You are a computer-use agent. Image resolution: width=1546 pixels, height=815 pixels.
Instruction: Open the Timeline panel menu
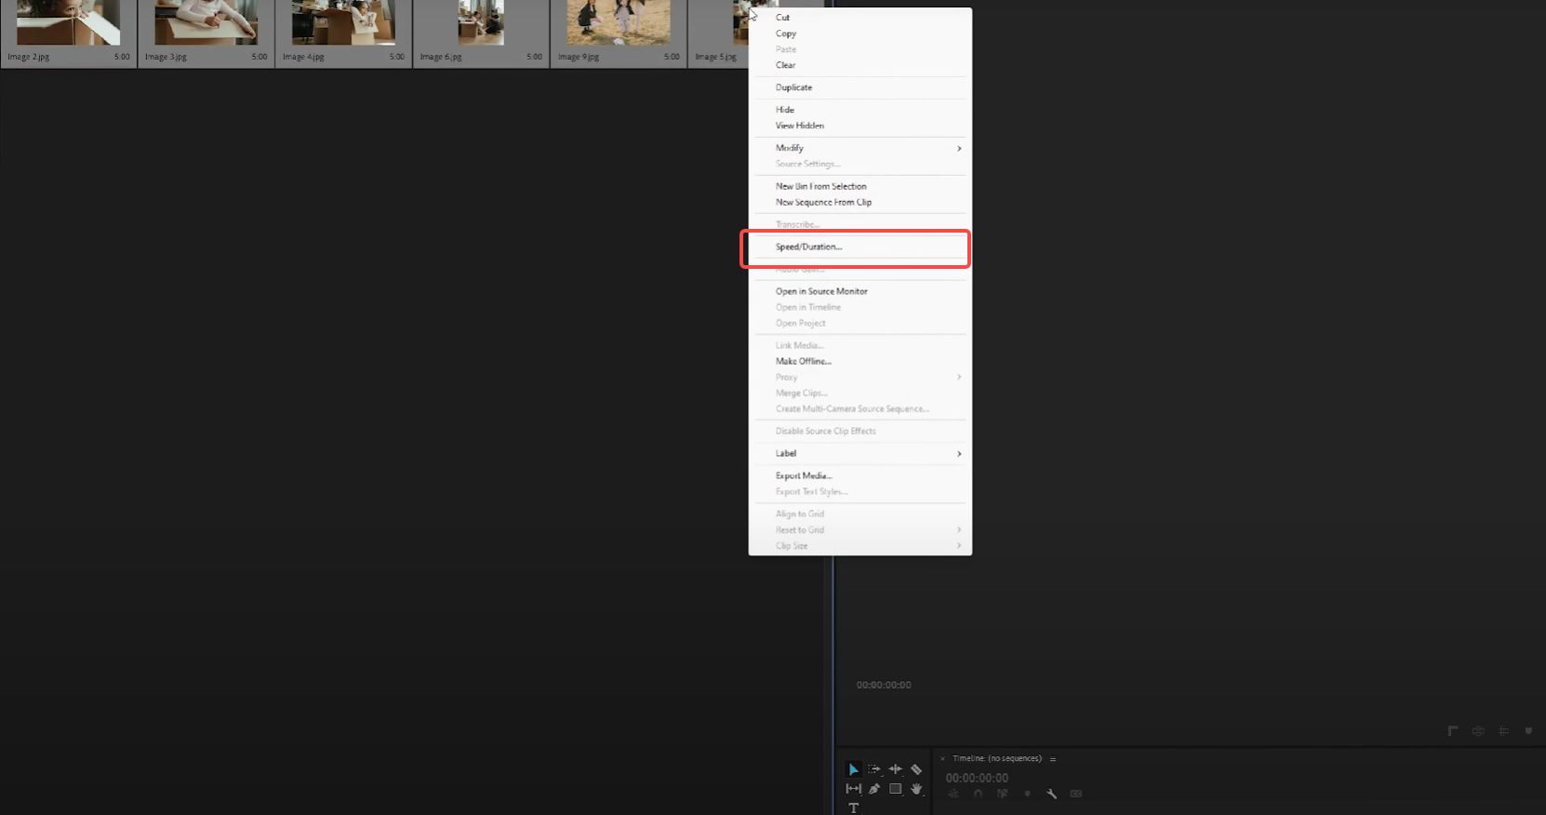click(1053, 759)
